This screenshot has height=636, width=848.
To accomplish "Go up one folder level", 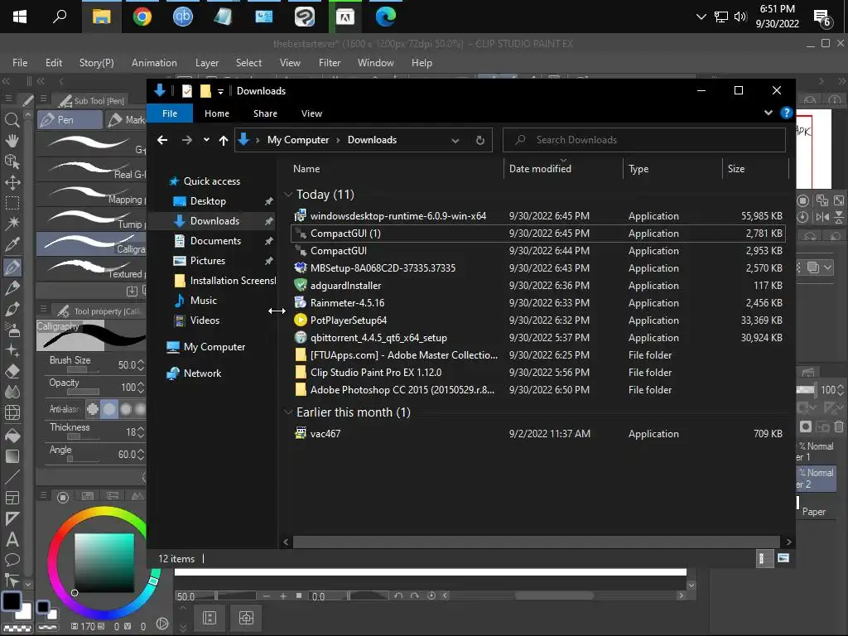I will (224, 140).
